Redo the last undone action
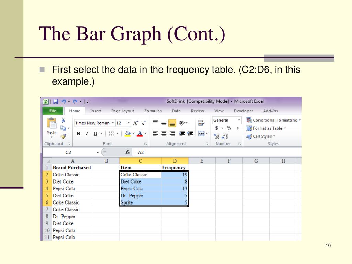352x264 pixels. [x=75, y=102]
